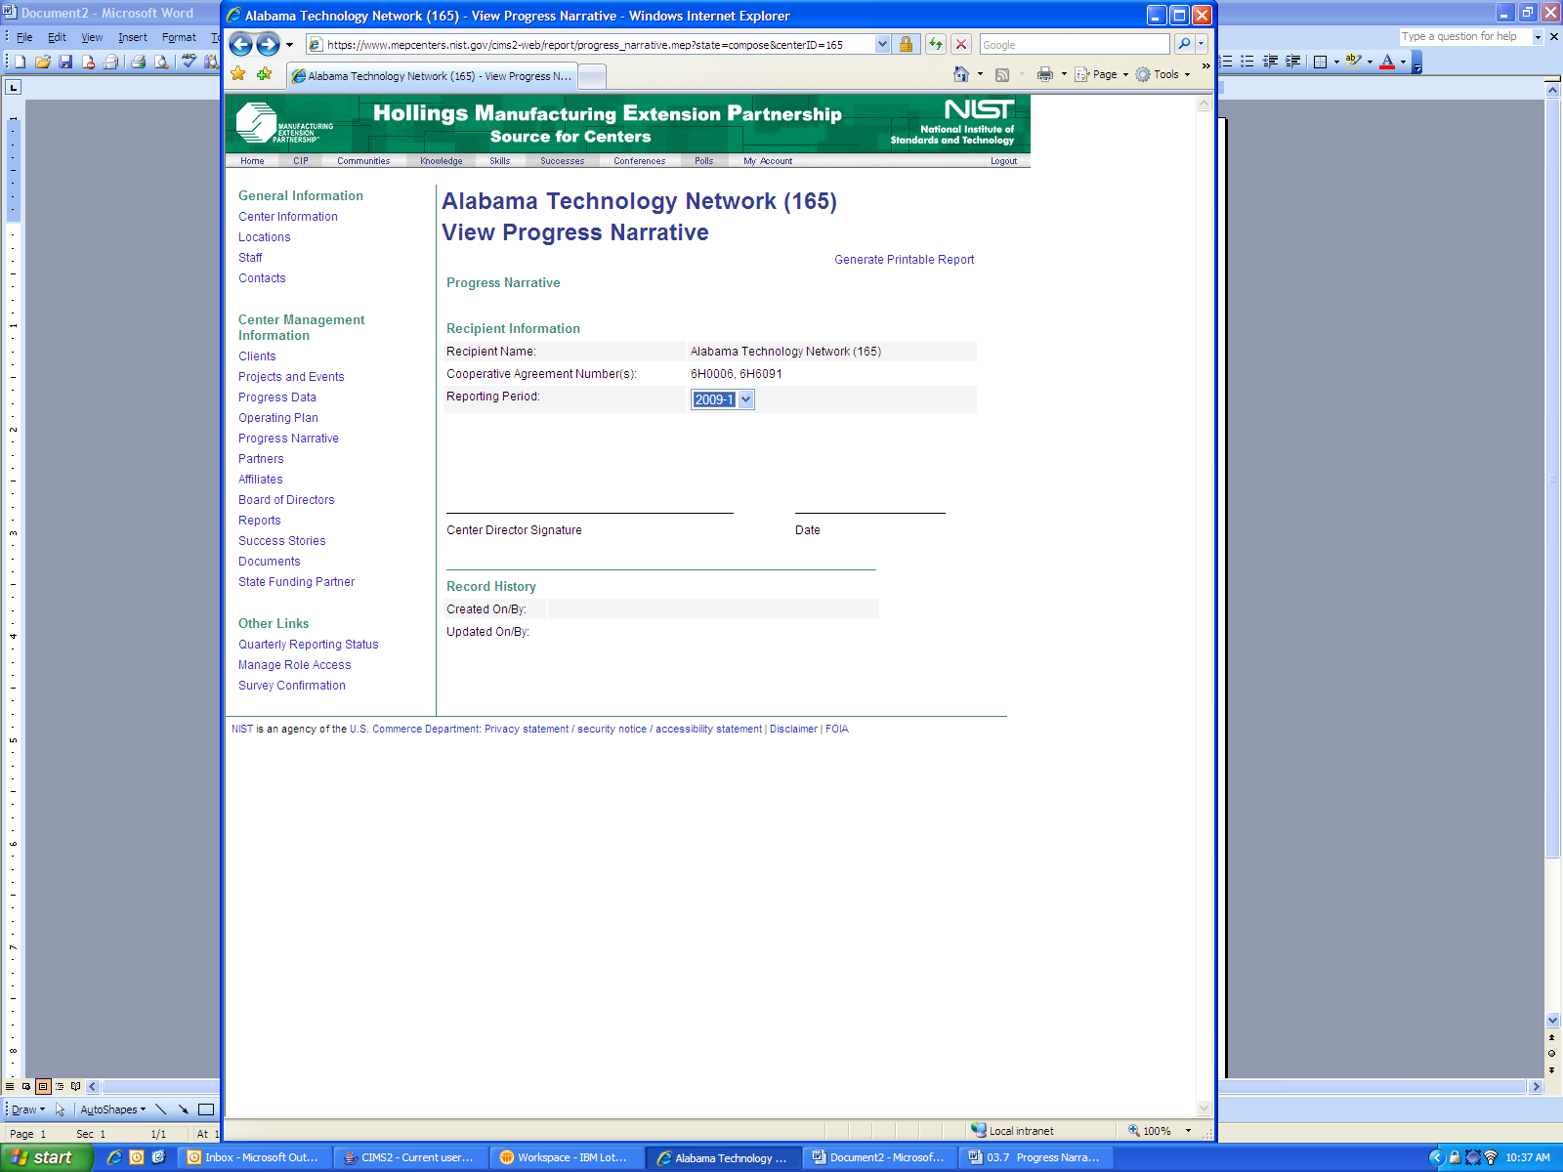Open the IE Page menu dropdown

(x=1102, y=74)
